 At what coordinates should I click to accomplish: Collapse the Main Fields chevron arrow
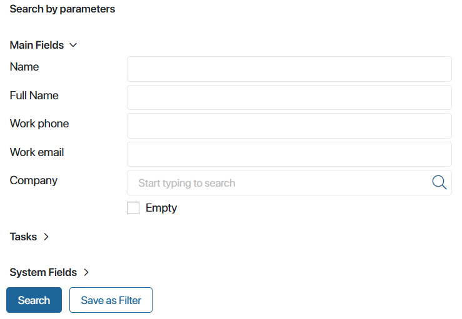click(73, 46)
